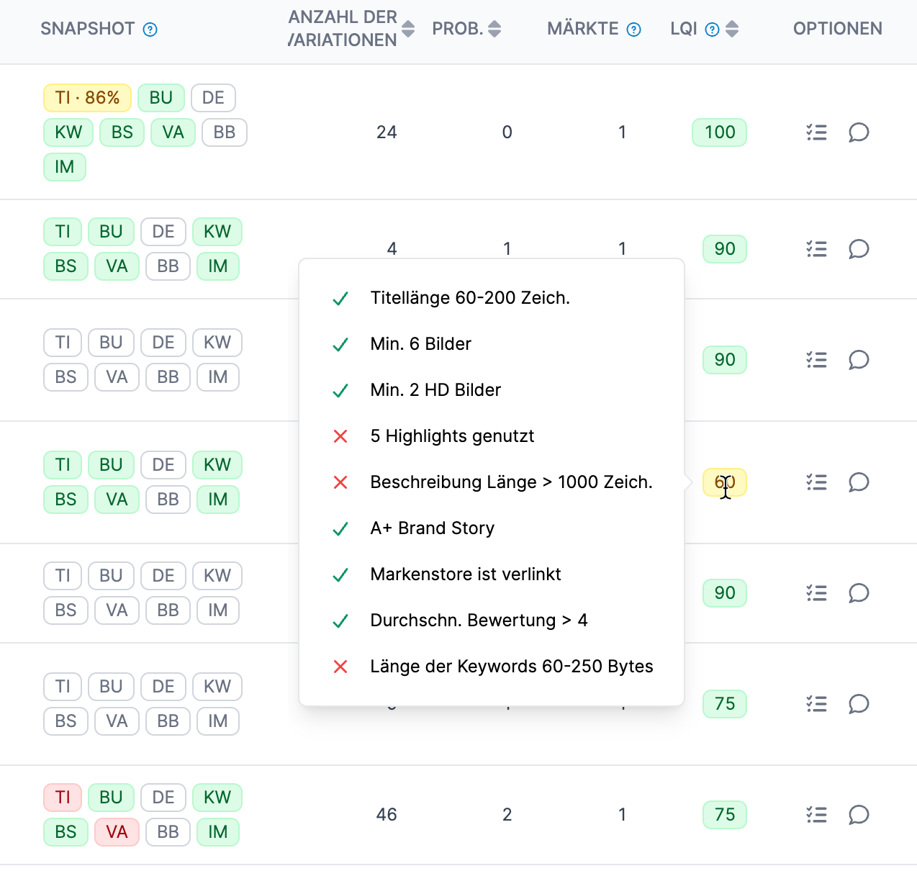Image resolution: width=917 pixels, height=871 pixels.
Task: Click the Snapshot help question mark icon
Action: pos(150,30)
